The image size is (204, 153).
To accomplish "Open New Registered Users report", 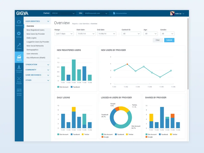I will click(x=35, y=30).
